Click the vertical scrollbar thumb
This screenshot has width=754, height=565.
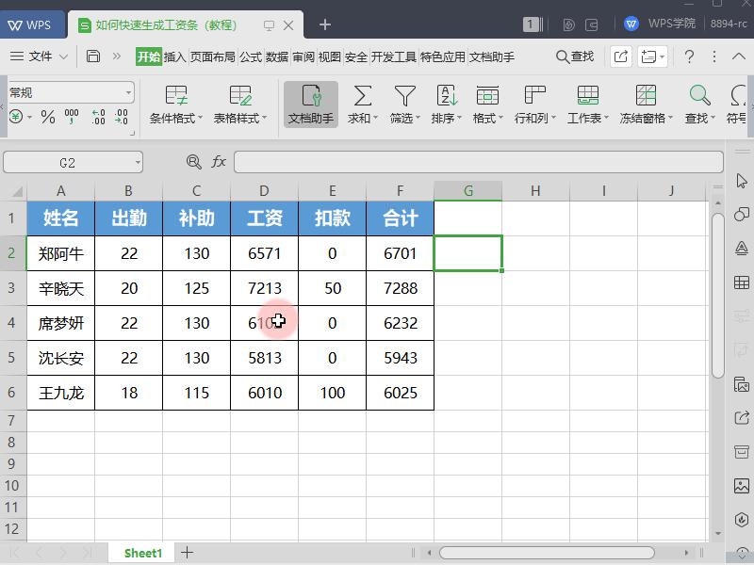click(x=718, y=296)
